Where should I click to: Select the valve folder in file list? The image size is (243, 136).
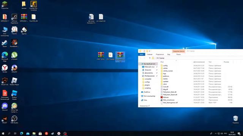pos(165,84)
